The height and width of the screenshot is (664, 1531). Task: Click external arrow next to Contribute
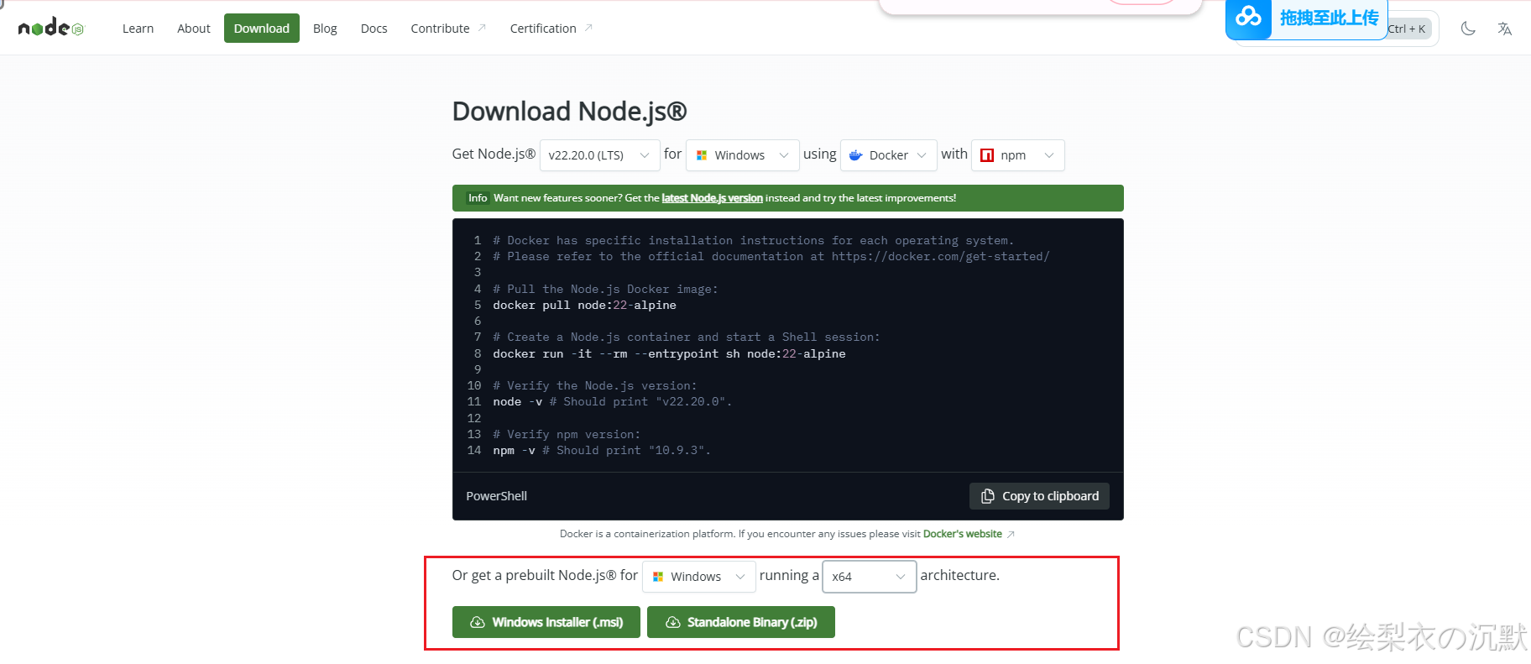[x=482, y=28]
